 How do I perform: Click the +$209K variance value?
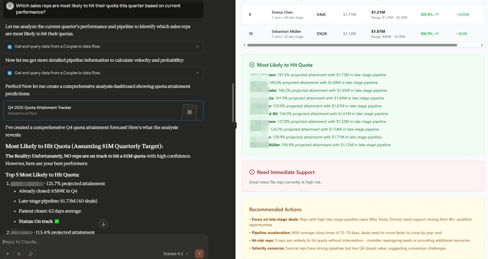point(463,14)
